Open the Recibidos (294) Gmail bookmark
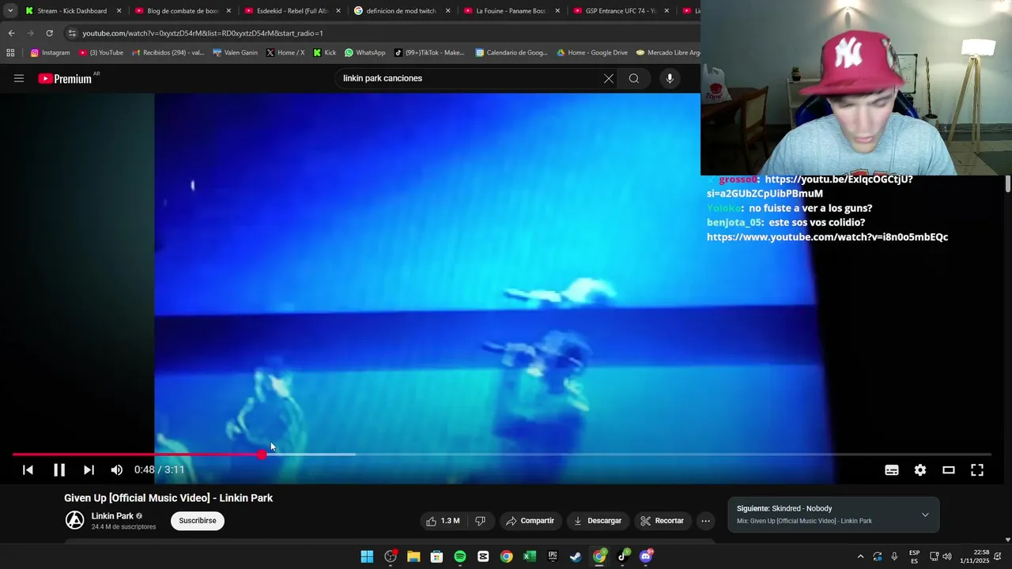This screenshot has height=569, width=1012. pyautogui.click(x=168, y=53)
